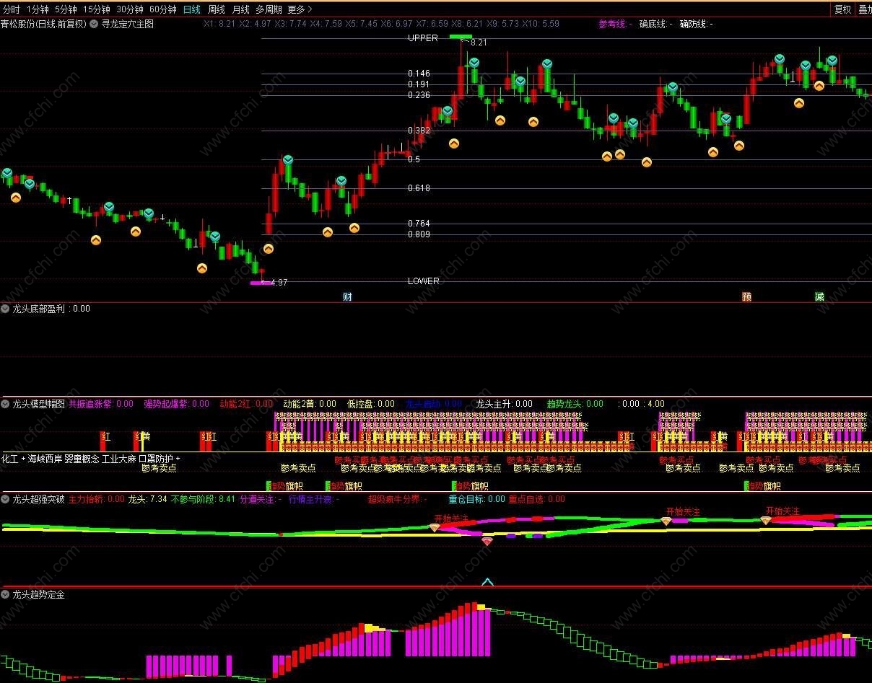
Task: Click the magenta LOWER level color bar
Action: point(261,283)
